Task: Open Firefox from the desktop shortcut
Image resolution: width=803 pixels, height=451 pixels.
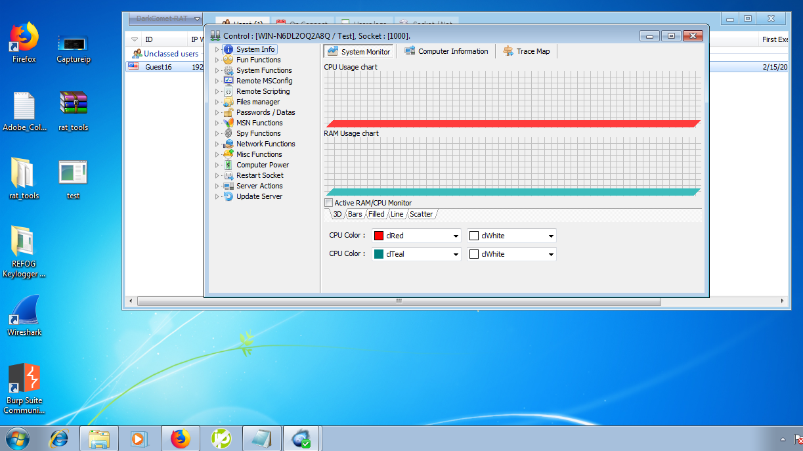Action: pos(24,43)
